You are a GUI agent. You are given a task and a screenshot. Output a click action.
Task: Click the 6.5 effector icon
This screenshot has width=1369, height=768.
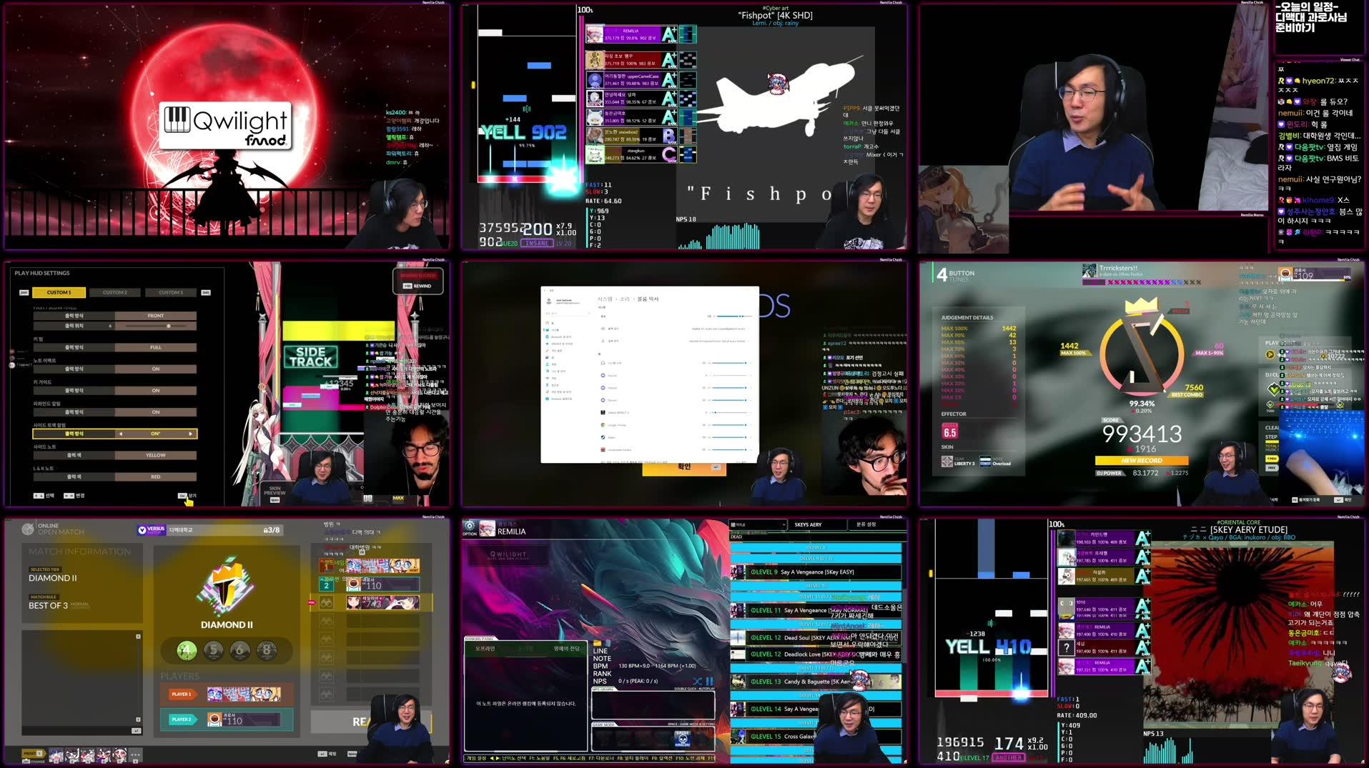[x=949, y=432]
